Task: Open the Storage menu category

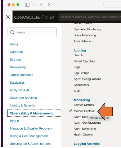Action: (x=15, y=60)
